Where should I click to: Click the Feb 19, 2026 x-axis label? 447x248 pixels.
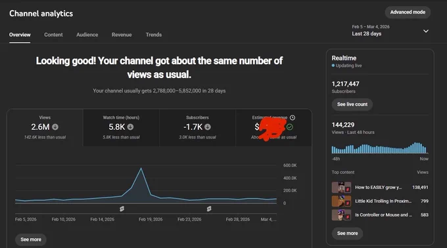click(x=151, y=219)
